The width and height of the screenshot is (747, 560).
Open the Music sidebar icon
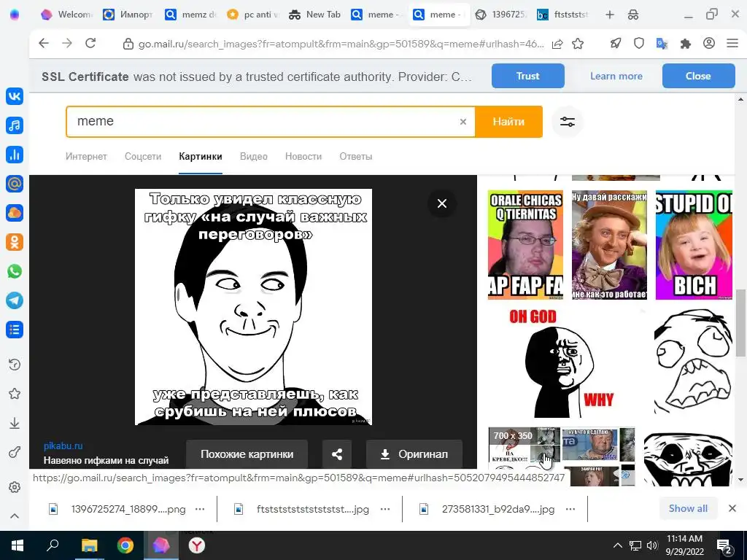click(x=15, y=125)
